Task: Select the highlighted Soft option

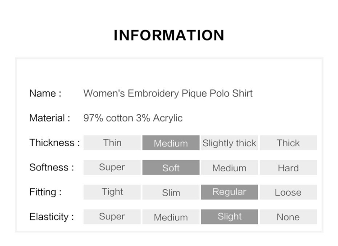Action: (x=171, y=167)
